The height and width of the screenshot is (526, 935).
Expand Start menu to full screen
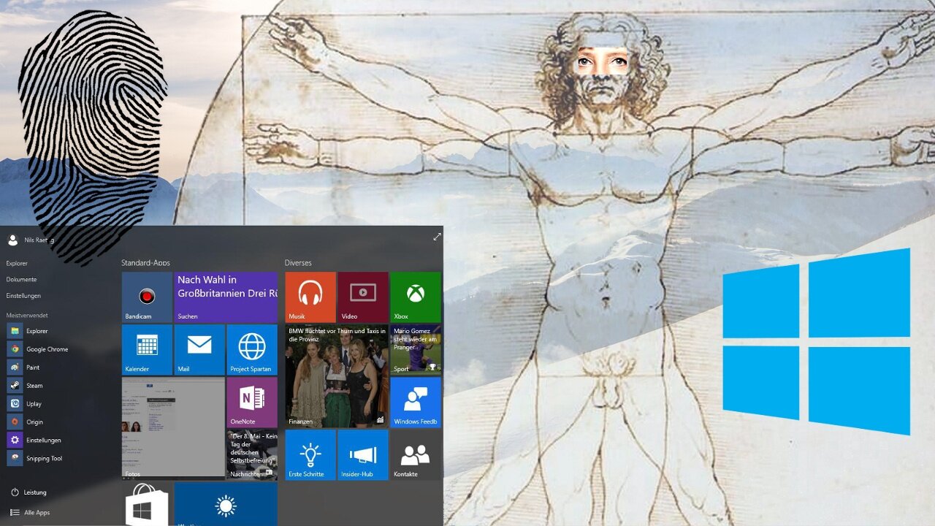tap(437, 237)
